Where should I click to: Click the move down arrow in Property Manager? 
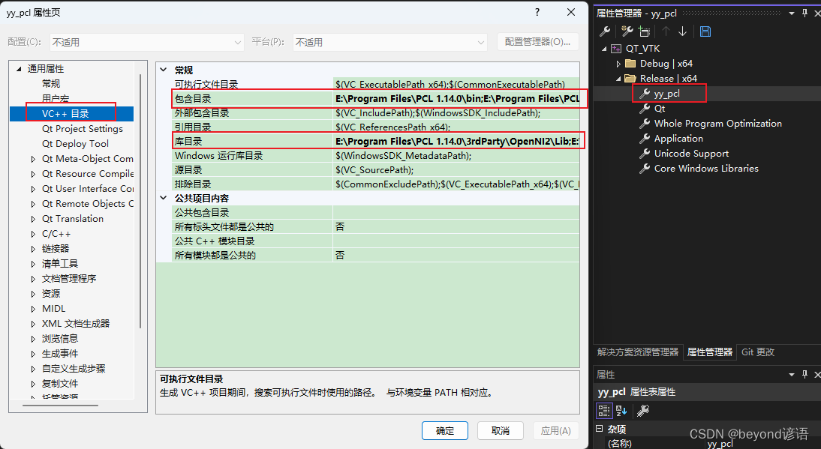[x=683, y=31]
